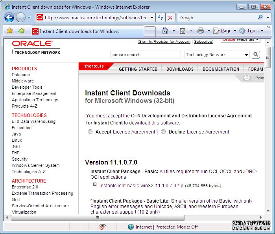Select Accept License Agreement radio button
275x234 pixels.
pyautogui.click(x=90, y=132)
